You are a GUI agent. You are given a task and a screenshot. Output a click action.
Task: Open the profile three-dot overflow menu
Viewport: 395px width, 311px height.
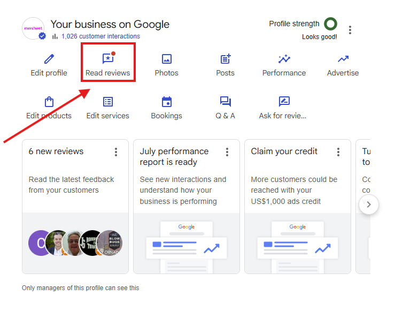click(x=350, y=30)
